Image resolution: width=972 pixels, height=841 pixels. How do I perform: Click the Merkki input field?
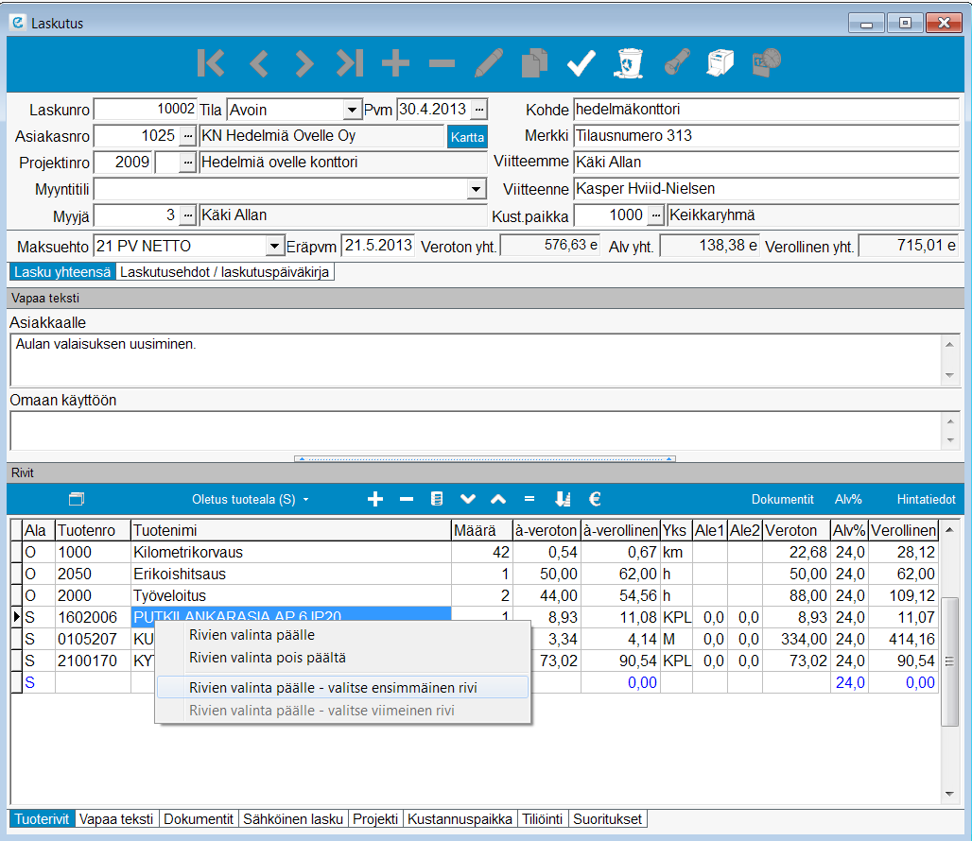point(766,136)
